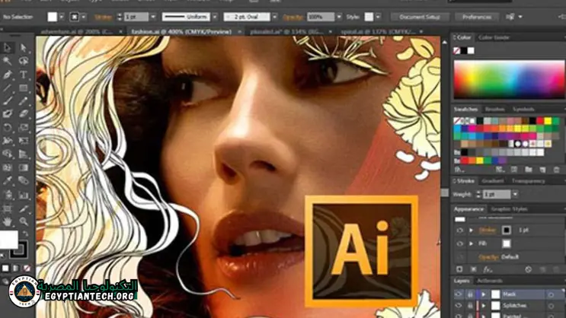The height and width of the screenshot is (318, 566).
Task: Select the Blend tool
Action: pos(24,181)
